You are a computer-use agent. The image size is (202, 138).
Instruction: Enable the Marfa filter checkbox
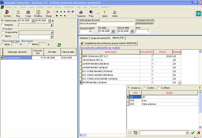[x=3, y=36]
